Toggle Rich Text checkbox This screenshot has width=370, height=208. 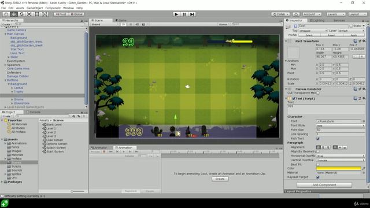pos(318,139)
